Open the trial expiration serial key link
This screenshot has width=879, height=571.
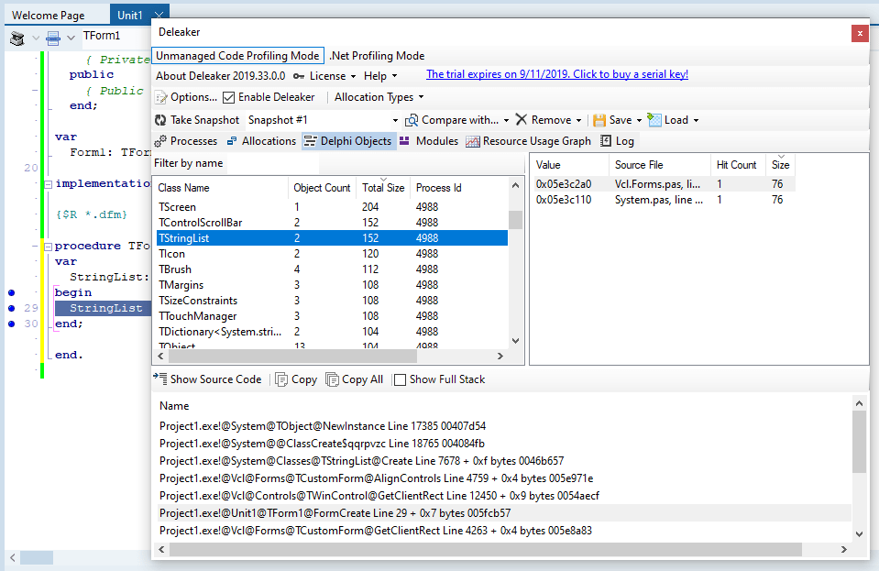click(562, 75)
